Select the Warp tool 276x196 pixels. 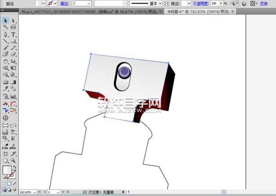coord(6,68)
